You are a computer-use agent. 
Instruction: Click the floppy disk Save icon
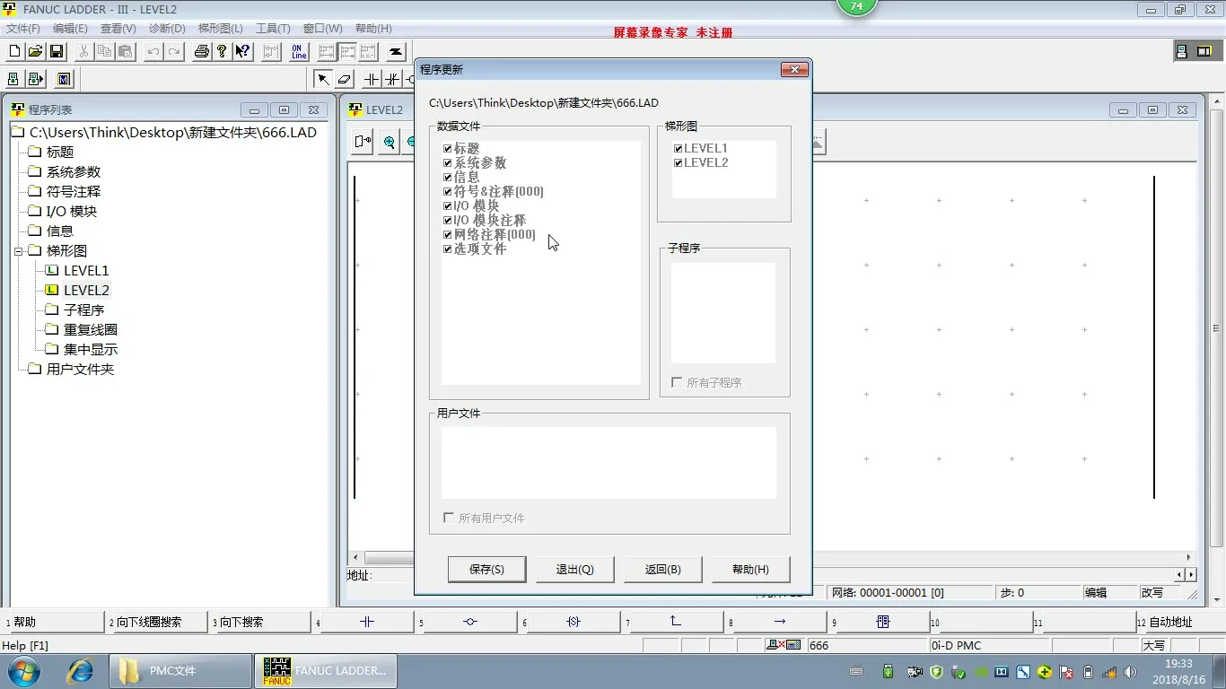point(56,51)
